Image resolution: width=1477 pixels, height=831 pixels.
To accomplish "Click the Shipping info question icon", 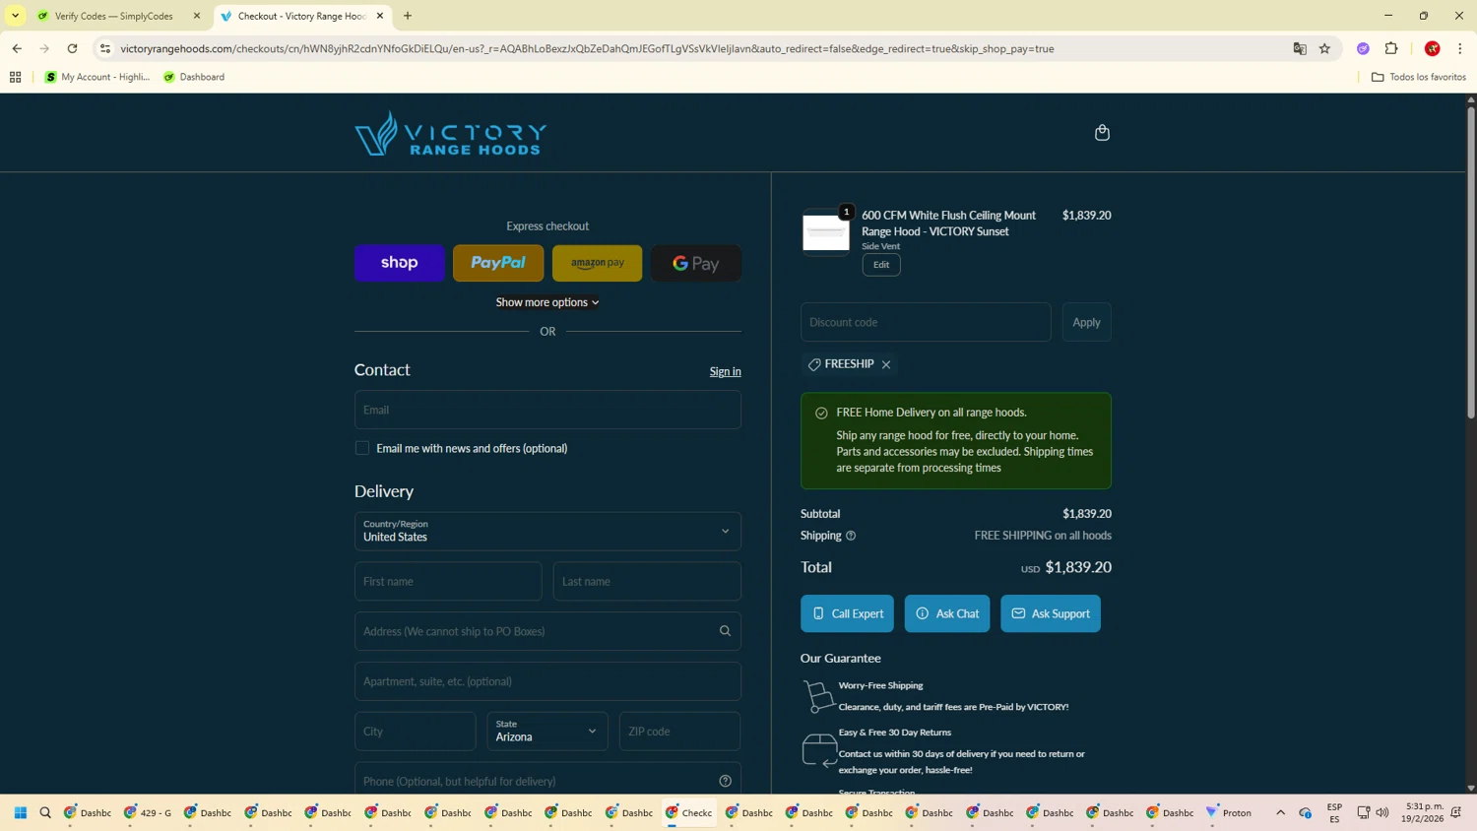I will coord(851,536).
